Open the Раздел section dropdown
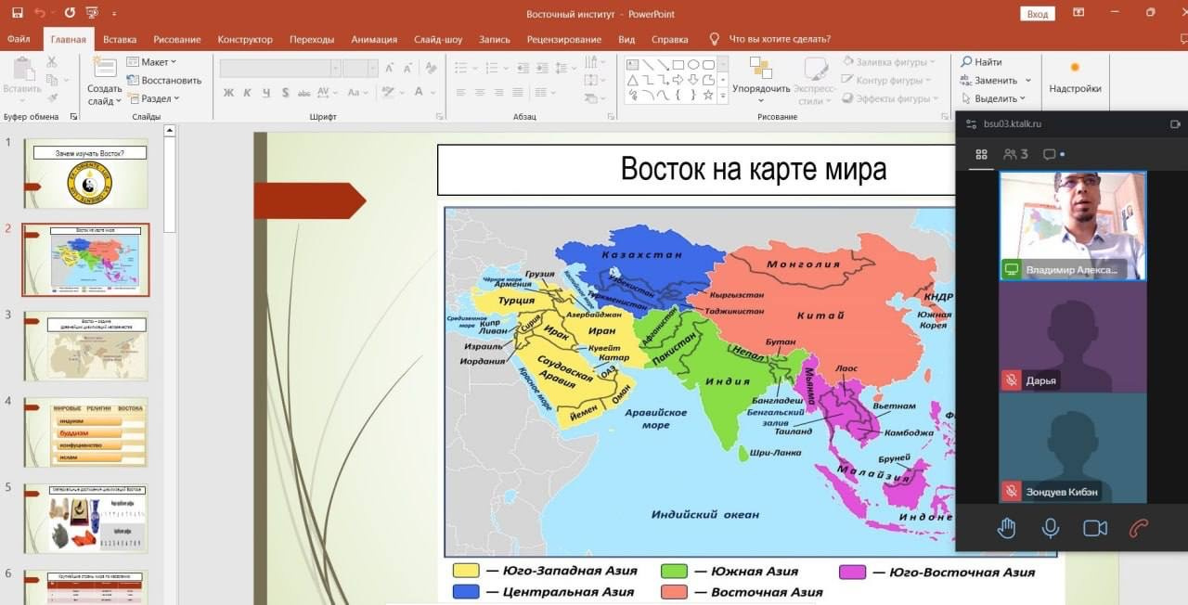Image resolution: width=1188 pixels, height=605 pixels. point(156,98)
